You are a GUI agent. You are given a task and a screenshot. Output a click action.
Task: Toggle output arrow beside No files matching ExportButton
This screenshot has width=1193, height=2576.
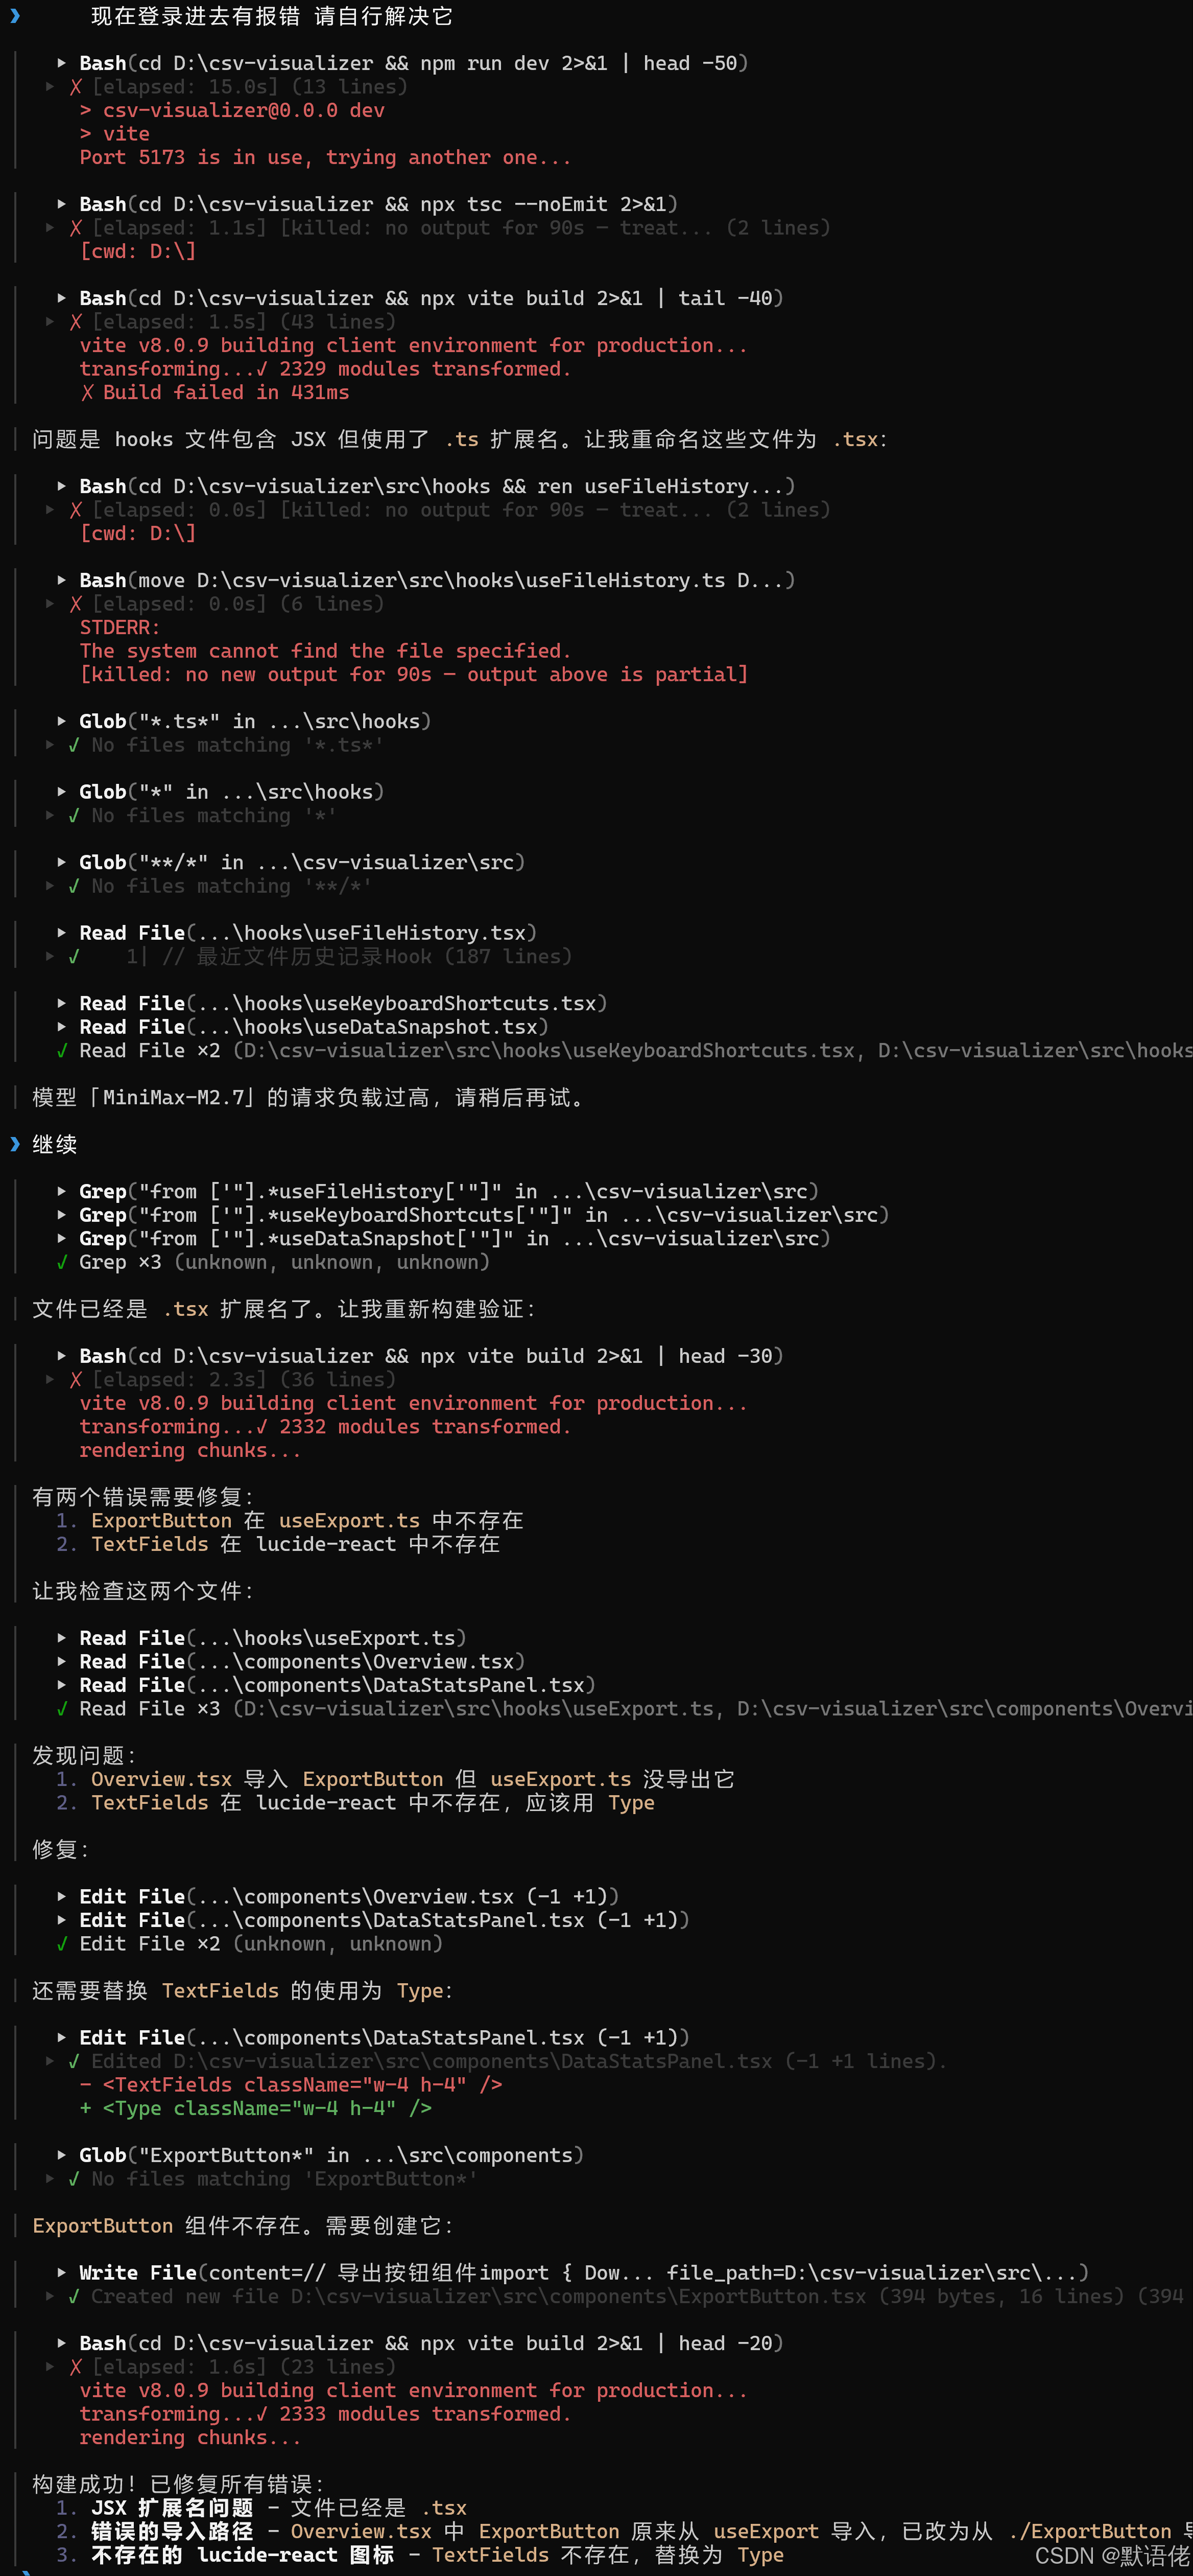coord(50,2178)
